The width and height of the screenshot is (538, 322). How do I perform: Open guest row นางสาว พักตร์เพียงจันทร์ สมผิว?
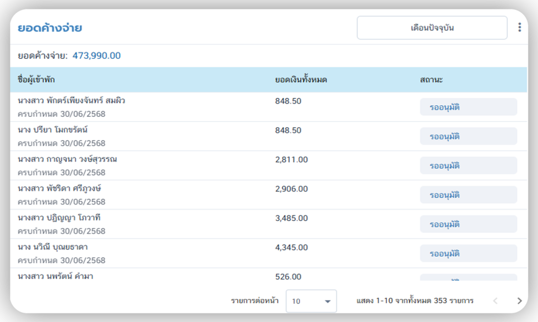coord(71,100)
